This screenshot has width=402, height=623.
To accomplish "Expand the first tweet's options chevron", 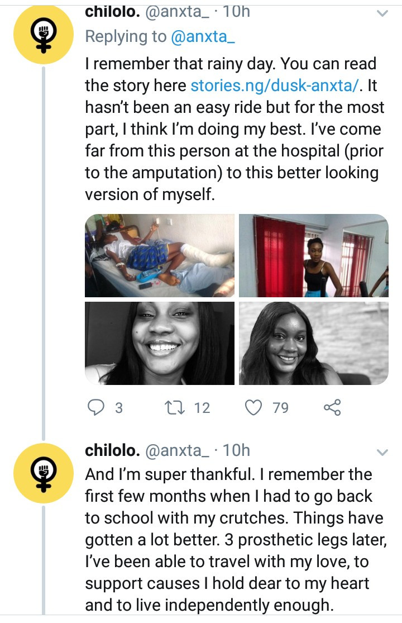I will coord(382,13).
